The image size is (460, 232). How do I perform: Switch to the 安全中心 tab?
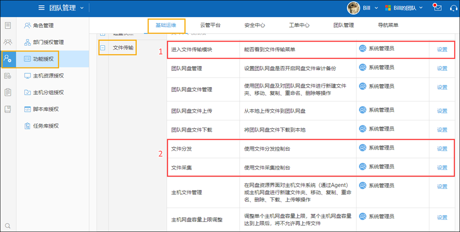click(254, 25)
